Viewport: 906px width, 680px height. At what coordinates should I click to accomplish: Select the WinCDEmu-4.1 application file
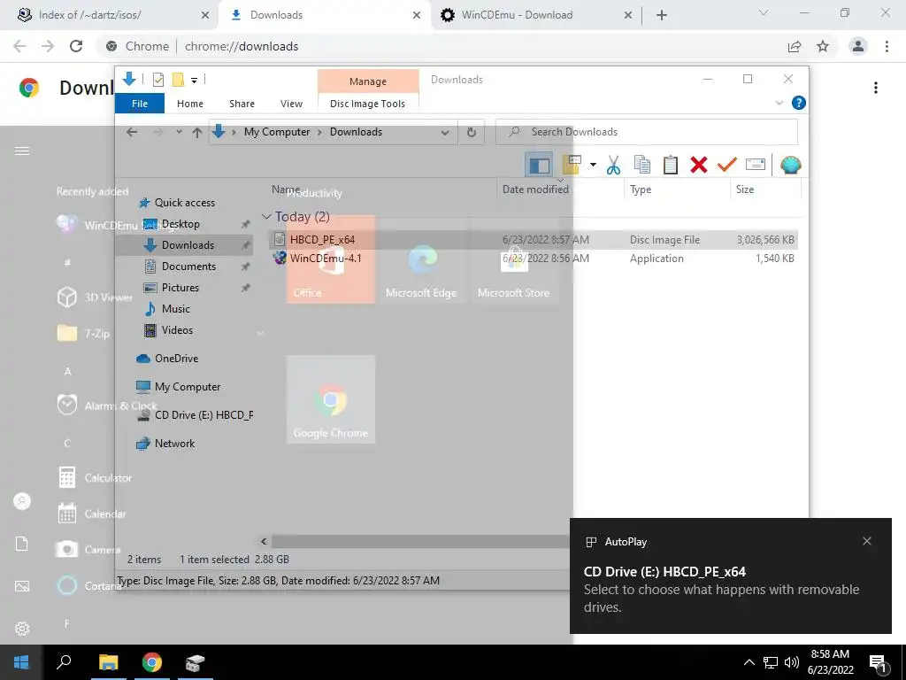pyautogui.click(x=326, y=259)
